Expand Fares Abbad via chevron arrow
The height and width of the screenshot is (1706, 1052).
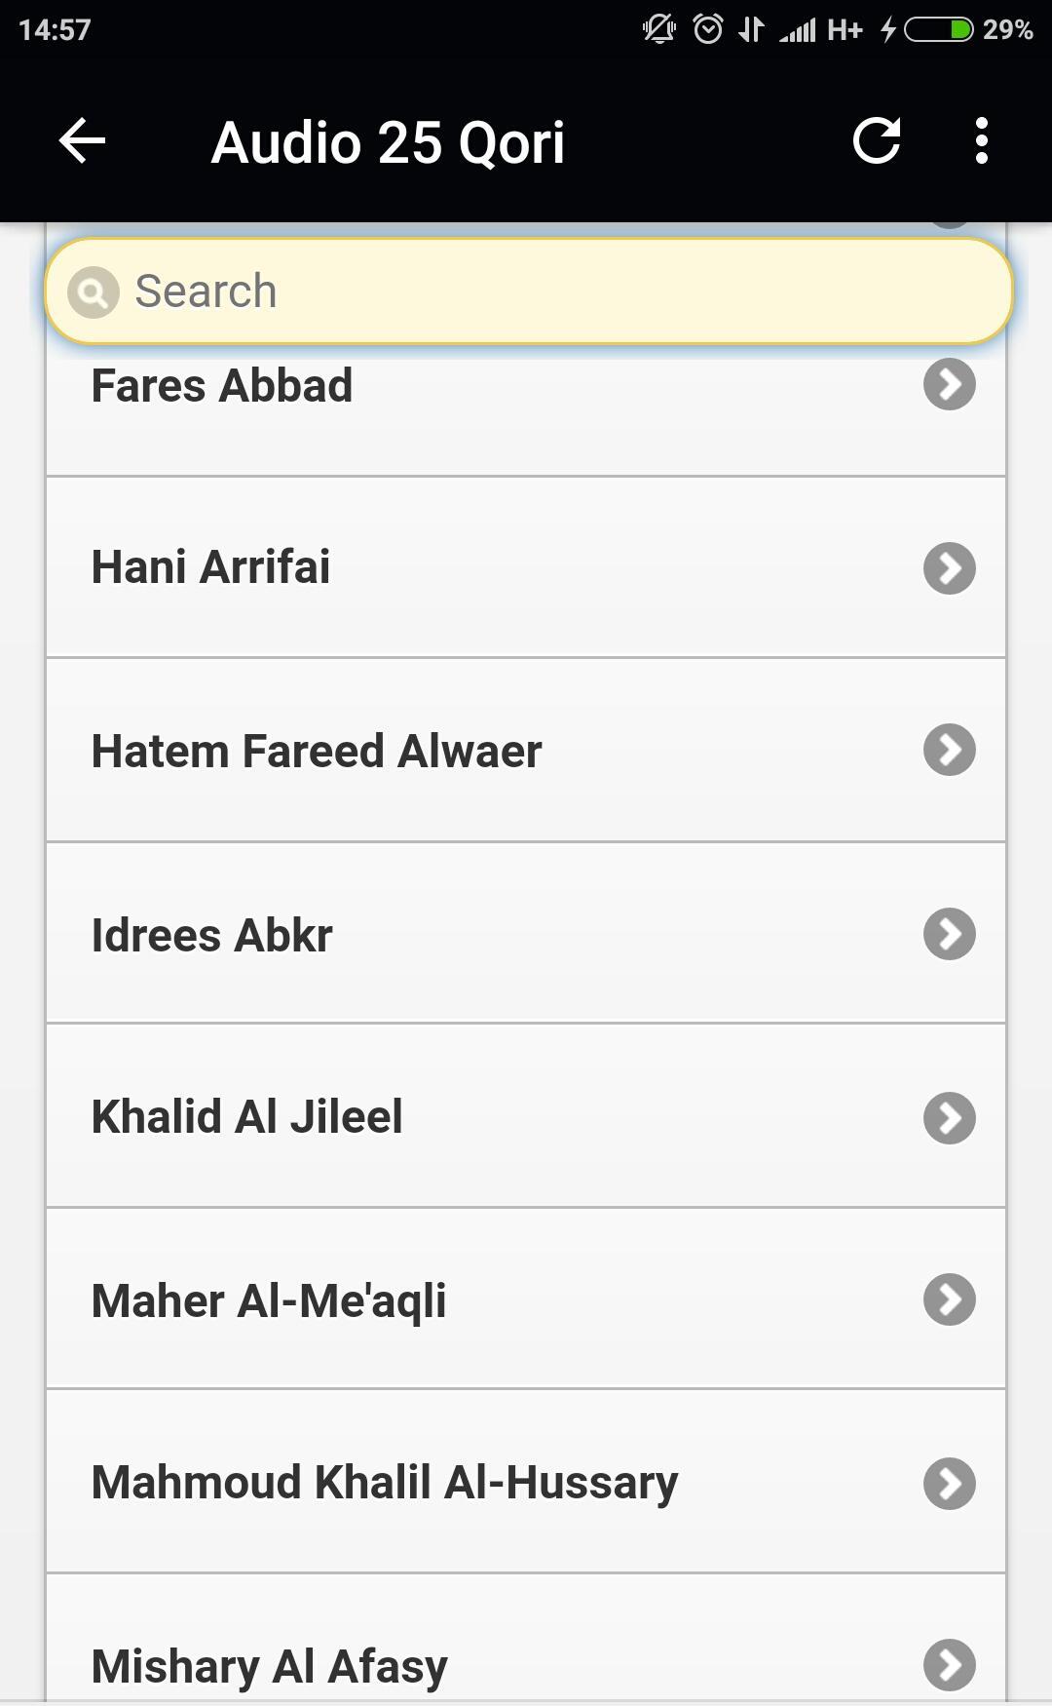[x=950, y=384]
